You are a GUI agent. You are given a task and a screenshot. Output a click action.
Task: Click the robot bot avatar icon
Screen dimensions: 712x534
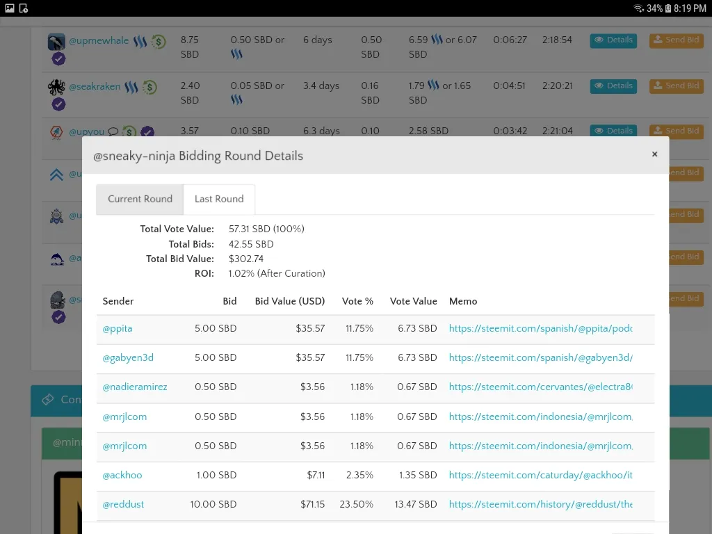pos(56,216)
